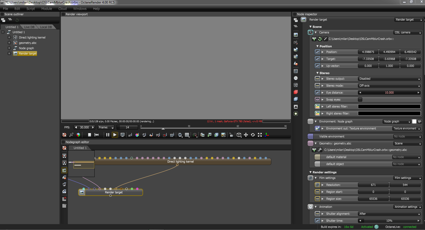Screen dimensions: 425x230
Task: Click the restart render rewind button
Action: click(97, 135)
